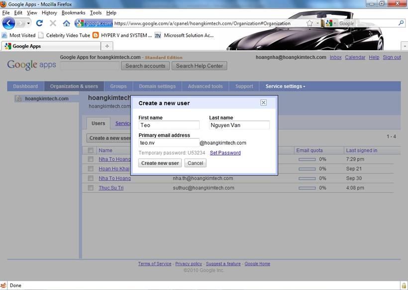The height and width of the screenshot is (290, 408).
Task: Open the Edit menu
Action: 18,13
